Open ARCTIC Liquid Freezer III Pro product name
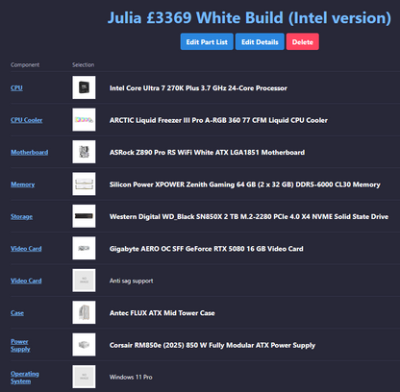This screenshot has height=392, width=400. [x=218, y=120]
